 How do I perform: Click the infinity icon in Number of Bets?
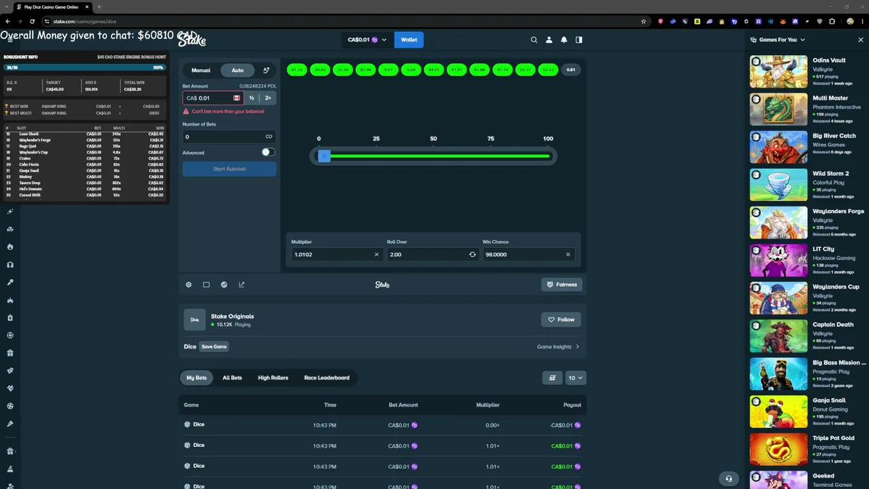coord(269,137)
